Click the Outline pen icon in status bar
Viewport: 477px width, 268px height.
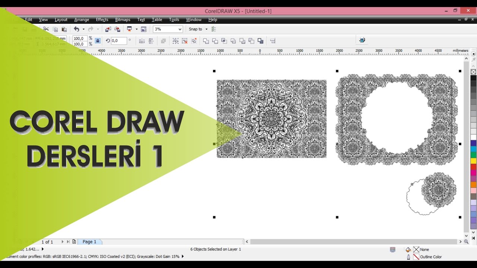click(x=408, y=257)
